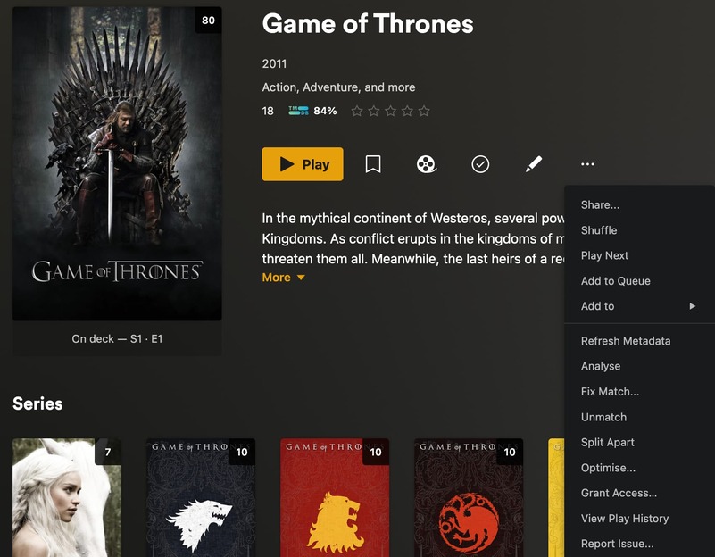Rate the show three stars

point(390,111)
